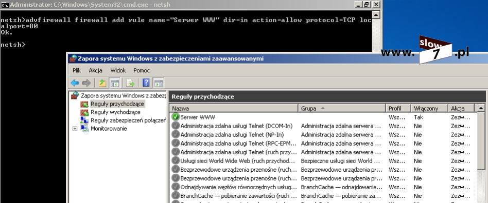Viewport: 488px width, 203px height.
Task: Select Reguły zabezpieczeń połączeń in the tree
Action: 128,120
